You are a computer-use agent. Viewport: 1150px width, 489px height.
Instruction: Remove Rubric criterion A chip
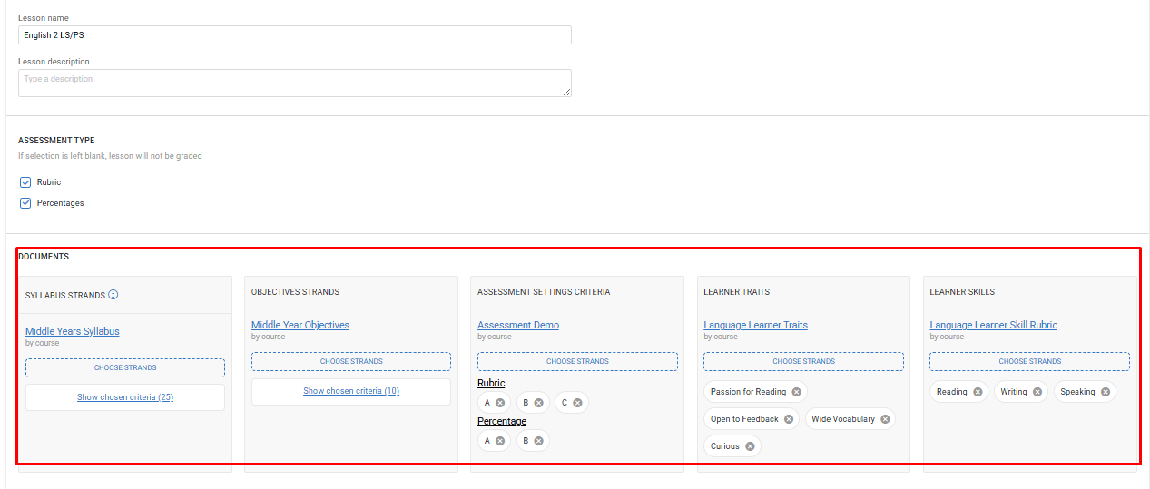click(500, 403)
